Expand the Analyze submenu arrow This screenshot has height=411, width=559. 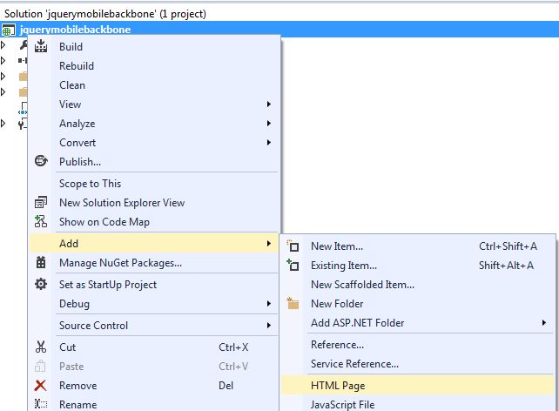tap(269, 124)
